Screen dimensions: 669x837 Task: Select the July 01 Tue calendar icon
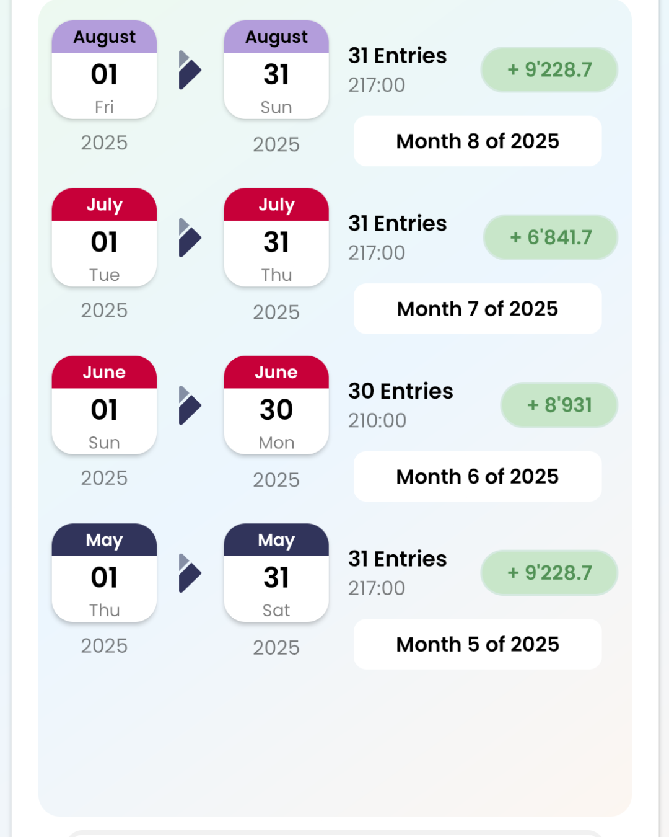tap(104, 237)
